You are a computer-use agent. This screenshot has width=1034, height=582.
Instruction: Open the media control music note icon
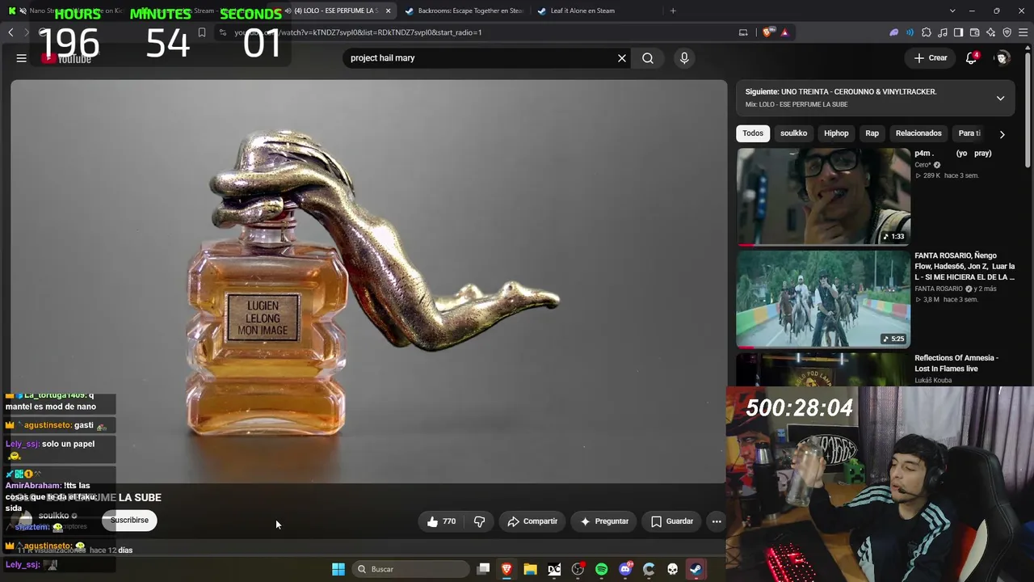(x=943, y=32)
